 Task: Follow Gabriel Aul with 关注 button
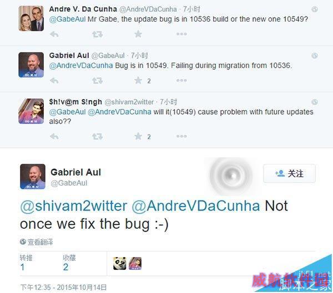289,173
